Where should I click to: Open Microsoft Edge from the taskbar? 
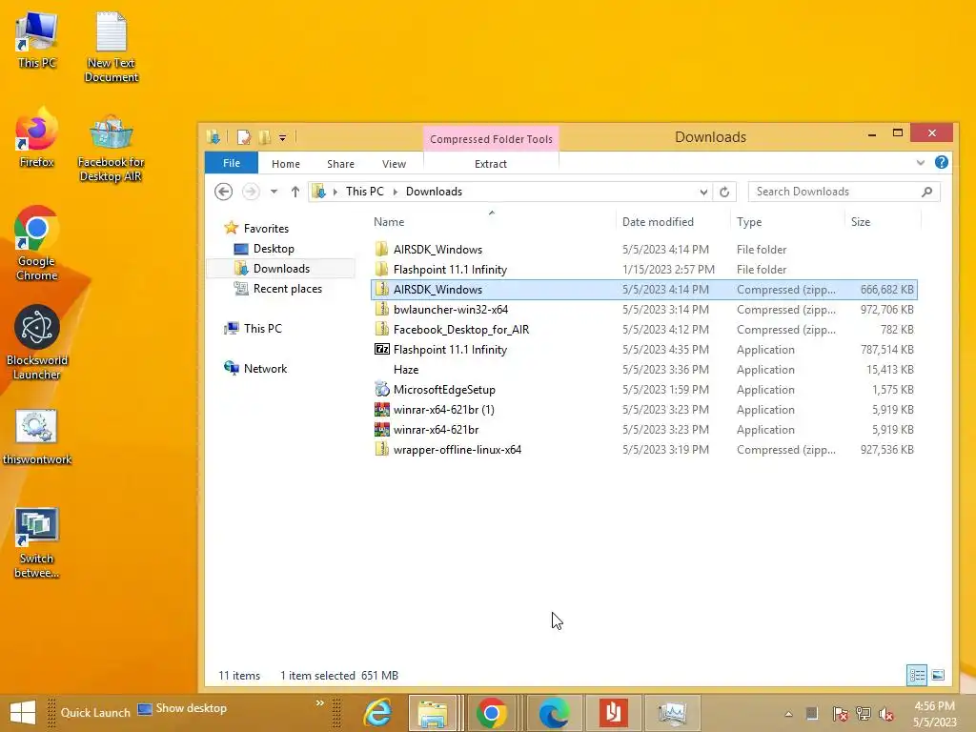click(554, 713)
